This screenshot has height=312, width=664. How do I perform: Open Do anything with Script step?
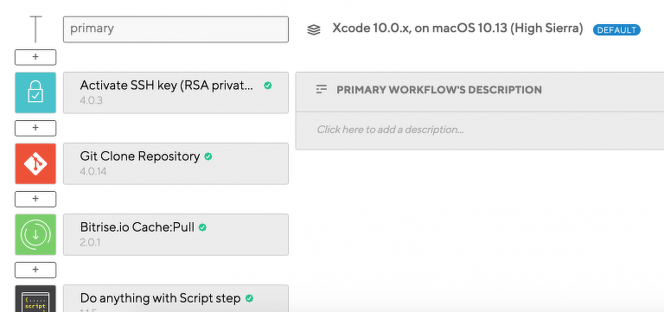pyautogui.click(x=176, y=298)
